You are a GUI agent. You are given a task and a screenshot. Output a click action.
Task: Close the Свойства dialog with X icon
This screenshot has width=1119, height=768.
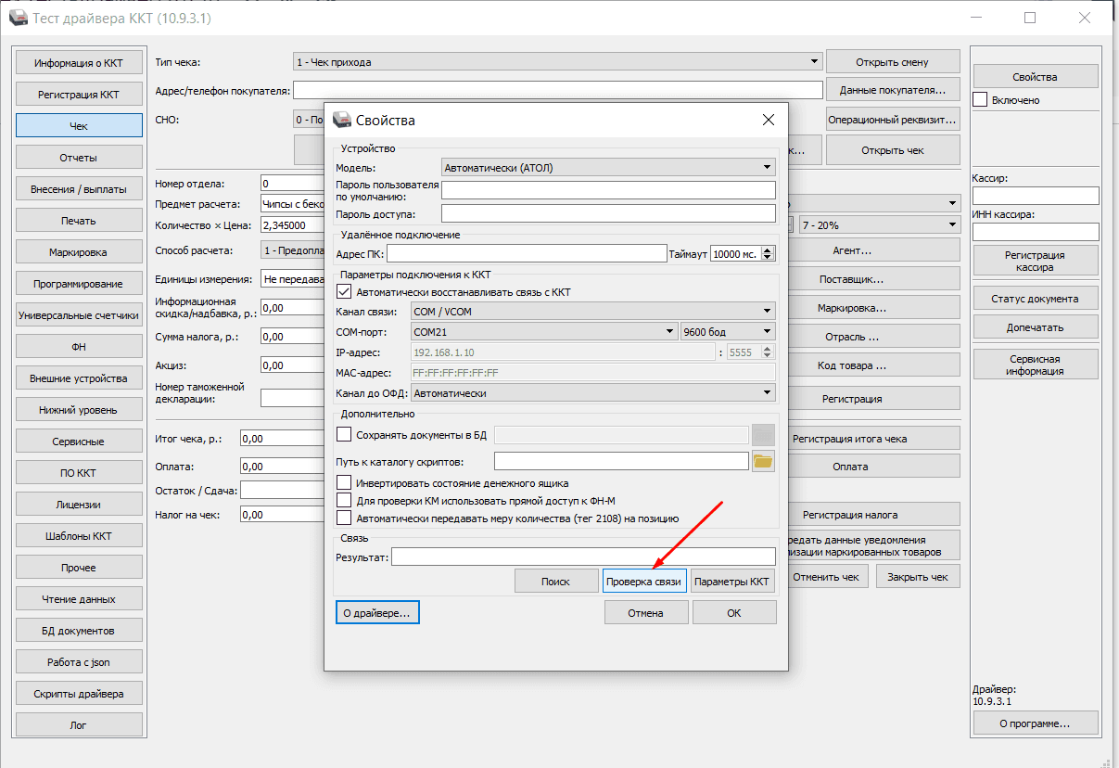point(768,120)
